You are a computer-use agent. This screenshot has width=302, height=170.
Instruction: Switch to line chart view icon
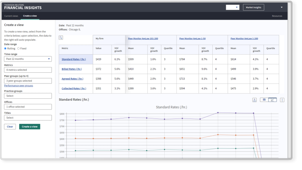click(273, 100)
